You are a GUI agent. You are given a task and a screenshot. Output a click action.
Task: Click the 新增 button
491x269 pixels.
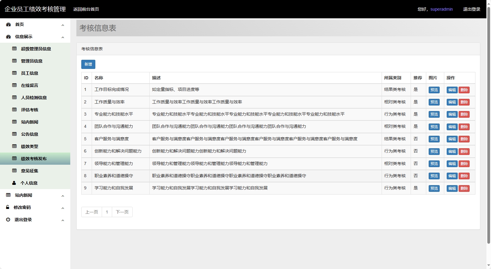(x=88, y=64)
